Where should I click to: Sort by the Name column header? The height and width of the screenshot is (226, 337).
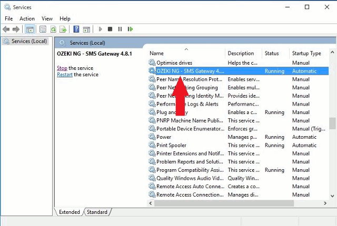tap(186, 53)
